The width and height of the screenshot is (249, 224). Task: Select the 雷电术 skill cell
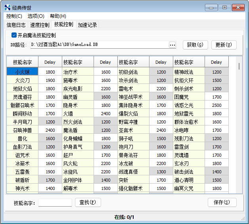133,89
